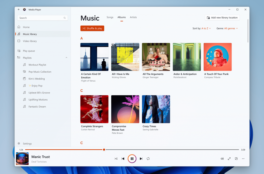The image size is (264, 174).
Task: Click the 1:24 elapsed time label
Action: (x=21, y=150)
